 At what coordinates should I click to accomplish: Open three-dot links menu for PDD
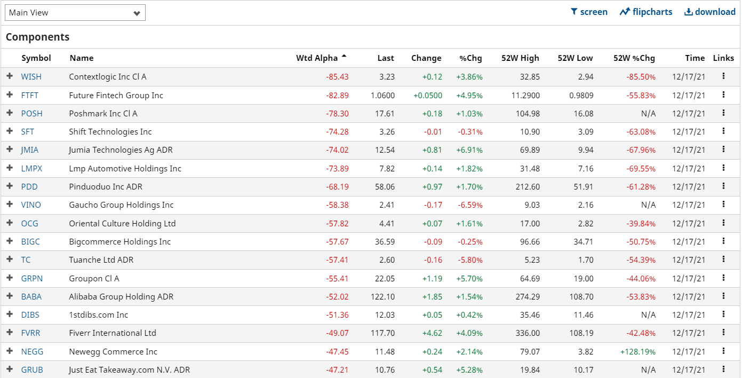tap(723, 186)
